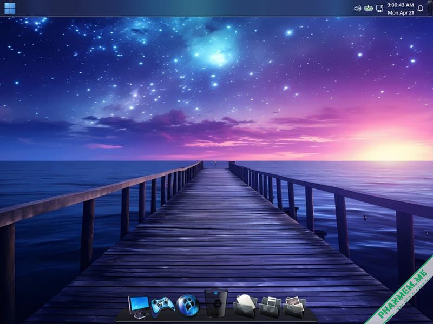This screenshot has width=433, height=324.
Task: Open the pictures folder with photos
Action: click(x=295, y=307)
